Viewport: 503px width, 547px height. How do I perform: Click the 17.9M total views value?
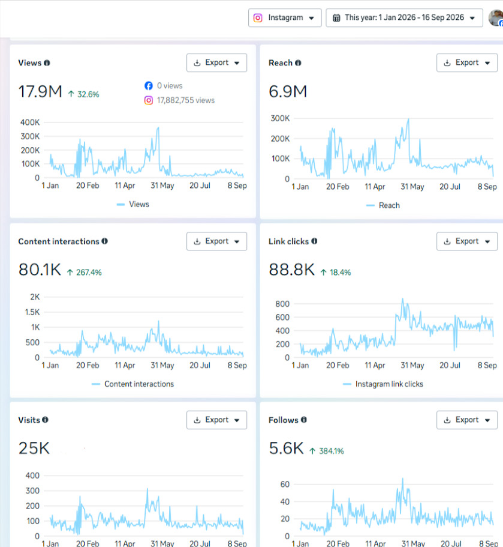click(x=40, y=92)
